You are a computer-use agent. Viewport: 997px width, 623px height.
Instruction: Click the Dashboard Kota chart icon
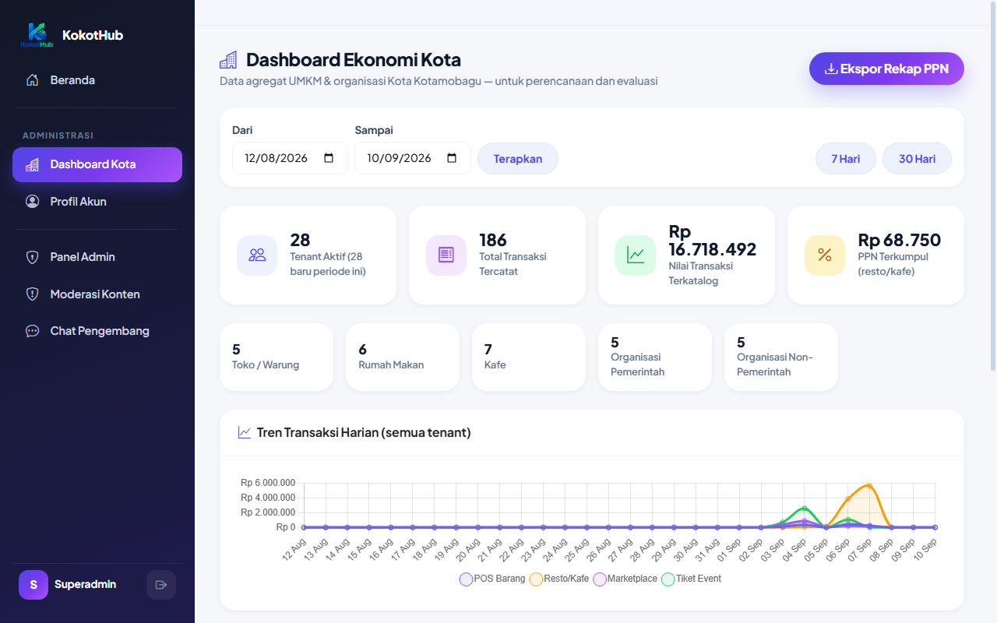(32, 164)
